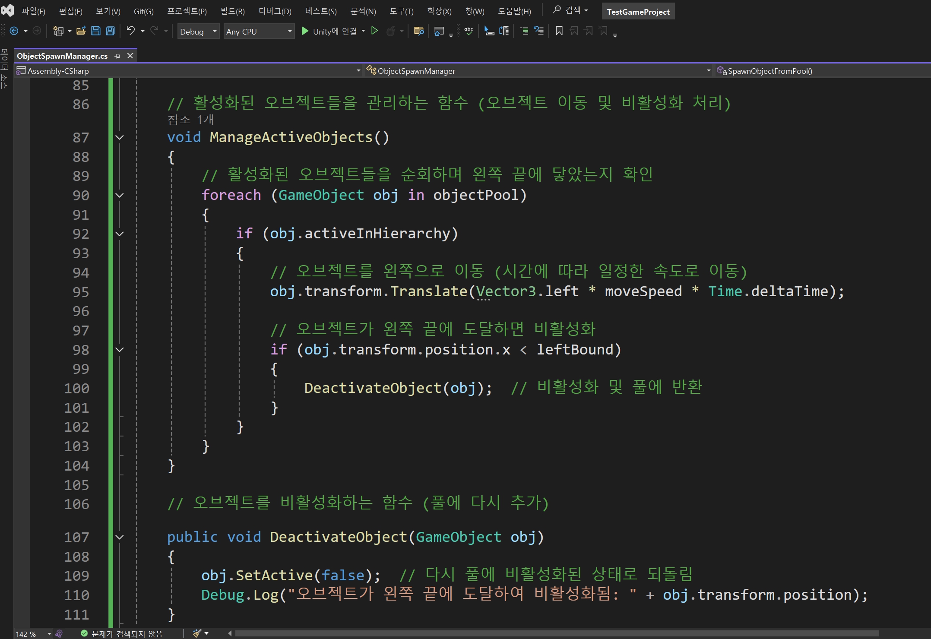This screenshot has width=931, height=639.
Task: Click the hot reload flame icon
Action: point(391,31)
